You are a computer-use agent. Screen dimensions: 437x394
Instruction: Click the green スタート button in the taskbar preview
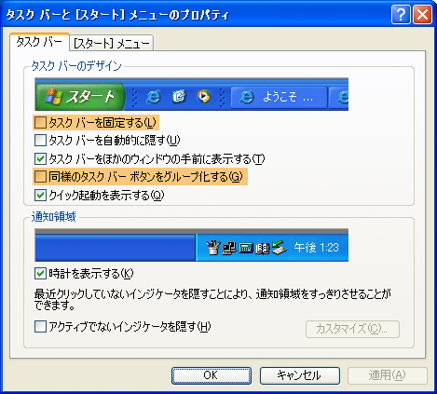(x=80, y=97)
